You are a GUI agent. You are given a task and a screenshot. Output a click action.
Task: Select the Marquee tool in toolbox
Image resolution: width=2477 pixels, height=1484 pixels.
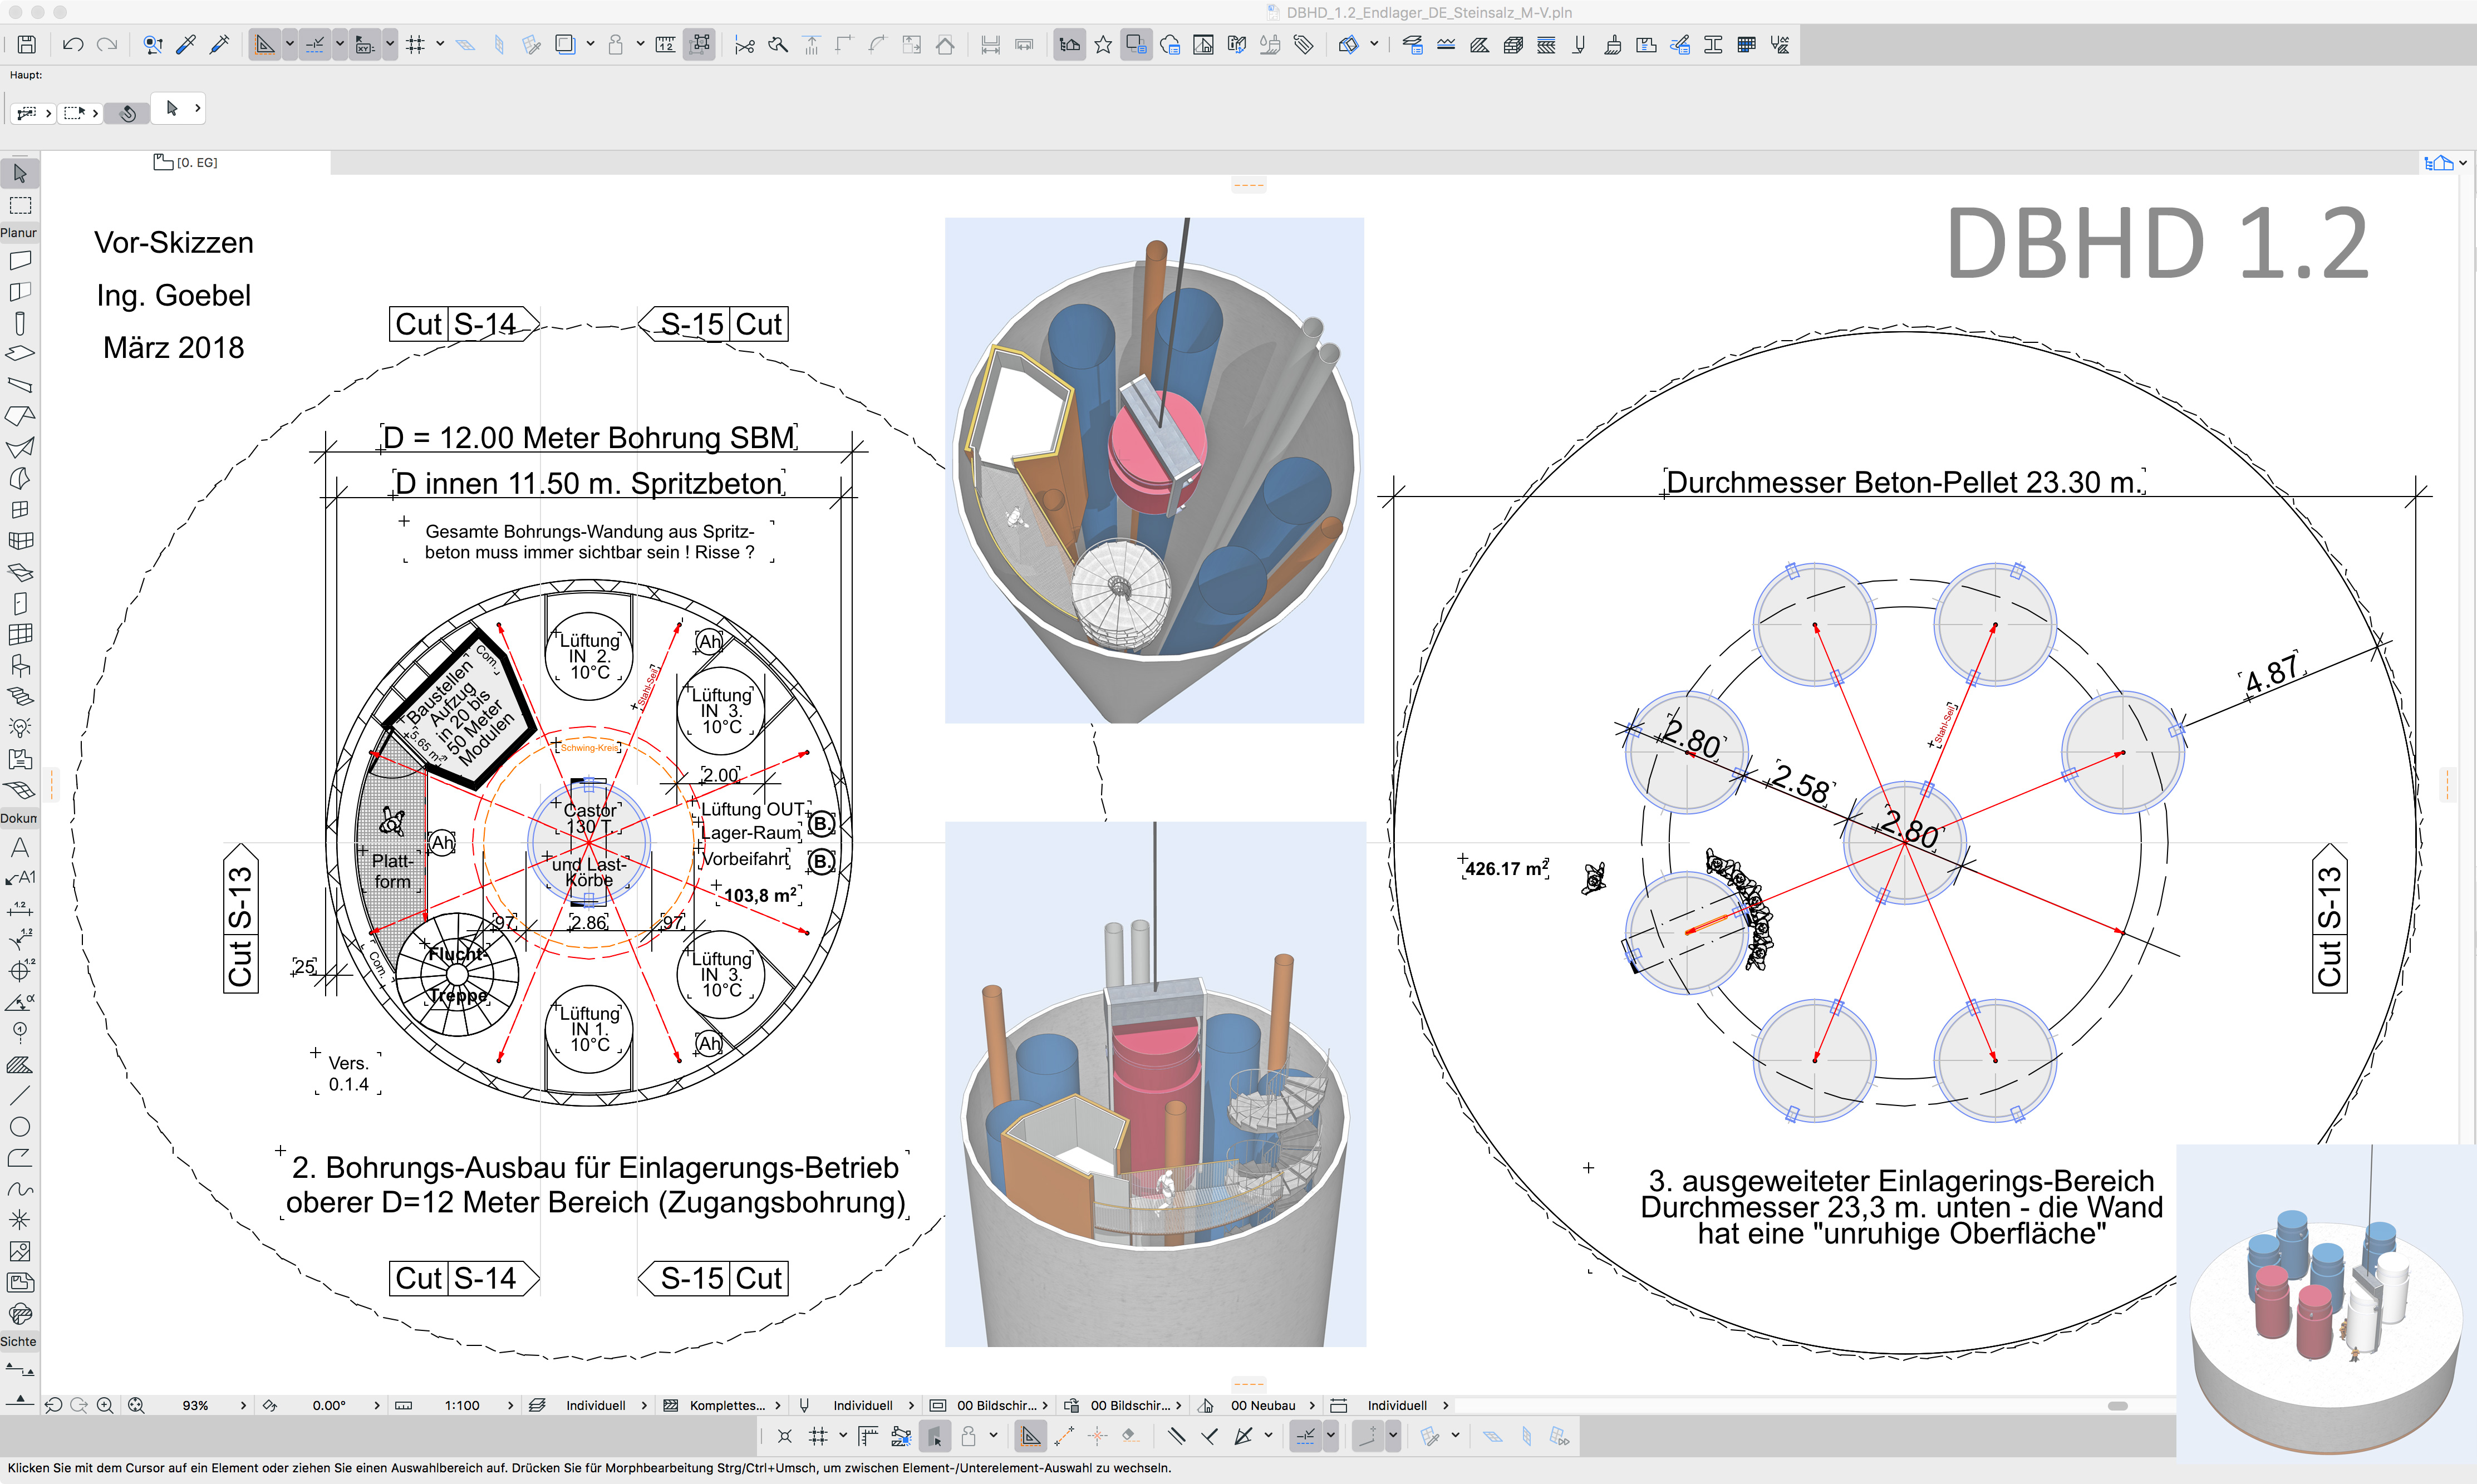(20, 205)
